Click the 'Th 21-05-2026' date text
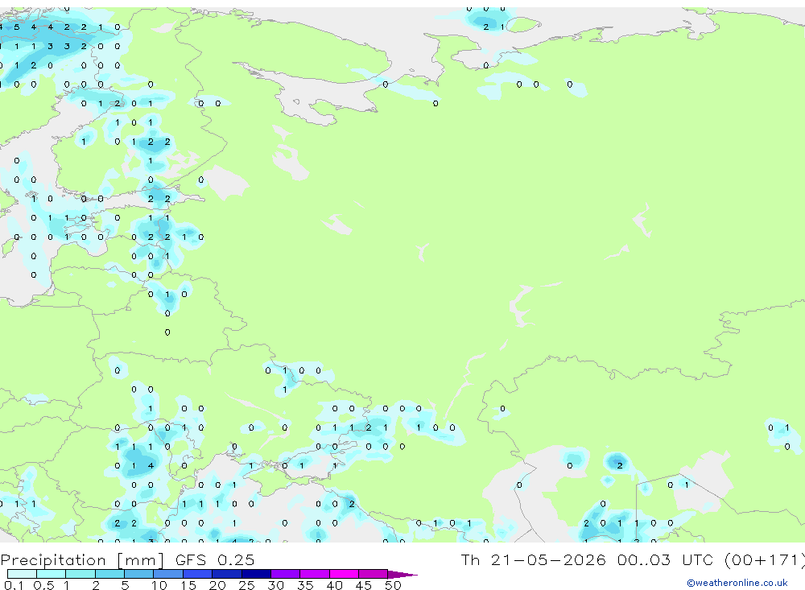Viewport: 805px width, 590px height. [x=534, y=559]
